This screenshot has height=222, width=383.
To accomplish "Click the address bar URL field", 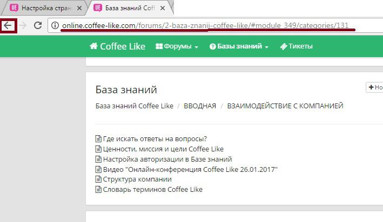I will [216, 25].
